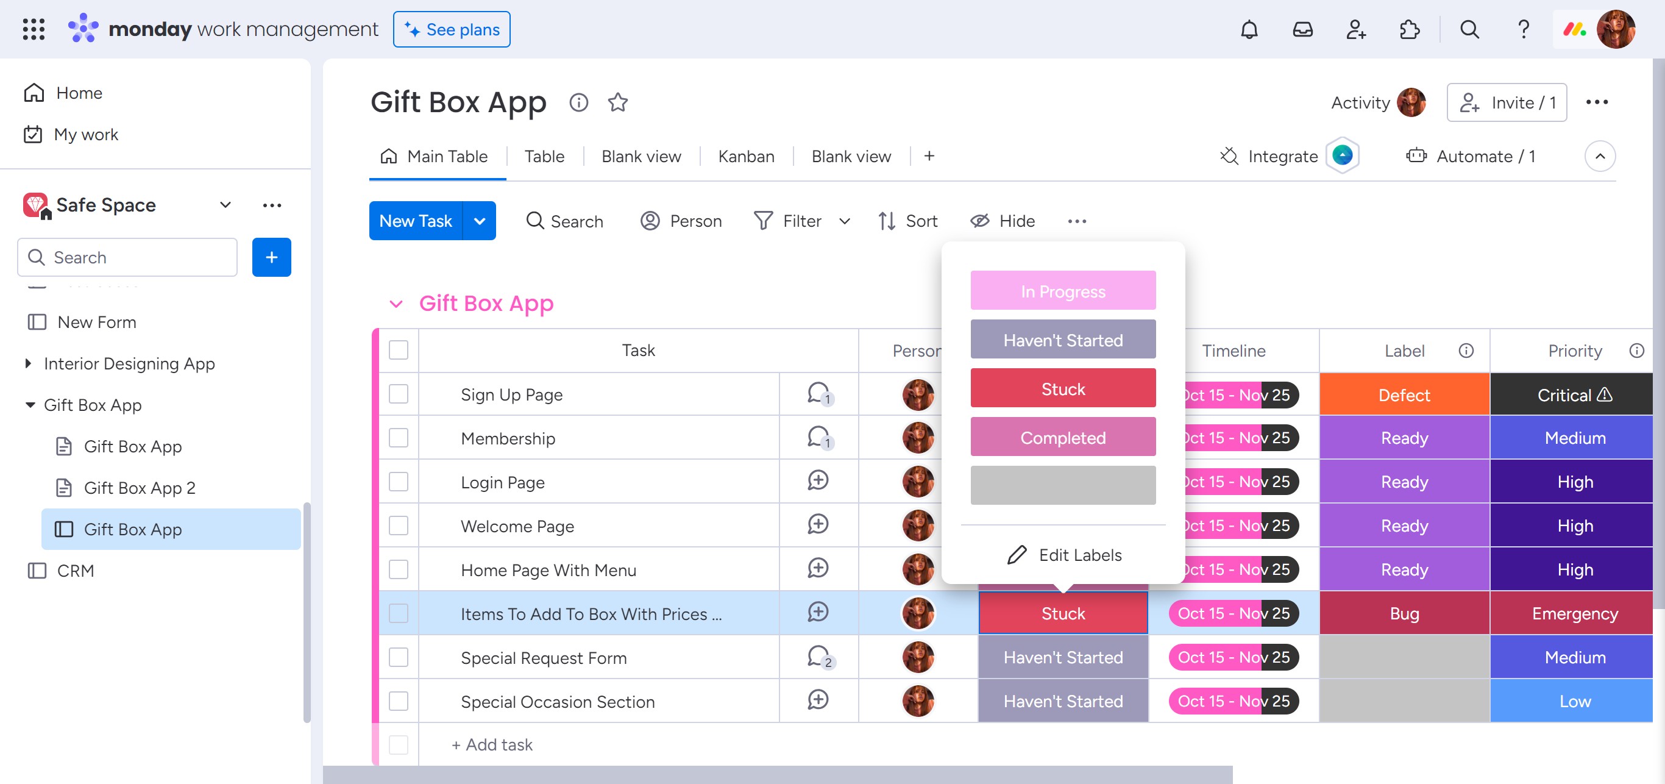Open board options three-dot menu
This screenshot has width=1665, height=784.
coord(1597,102)
